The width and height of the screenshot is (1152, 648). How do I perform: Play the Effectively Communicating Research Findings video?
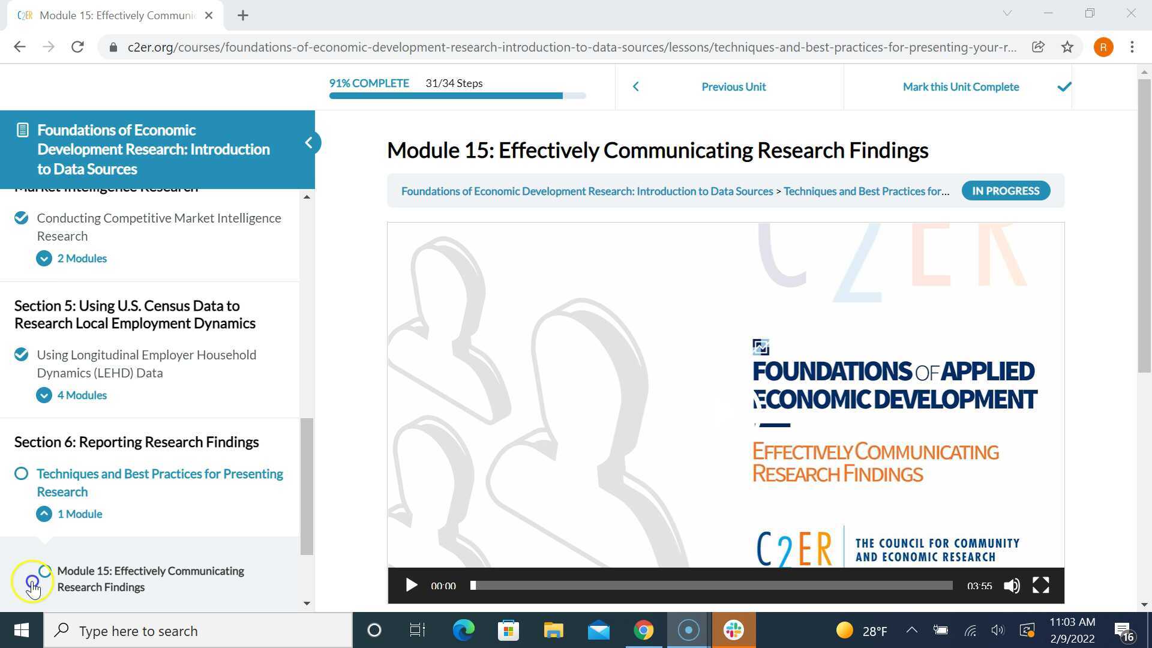(412, 585)
